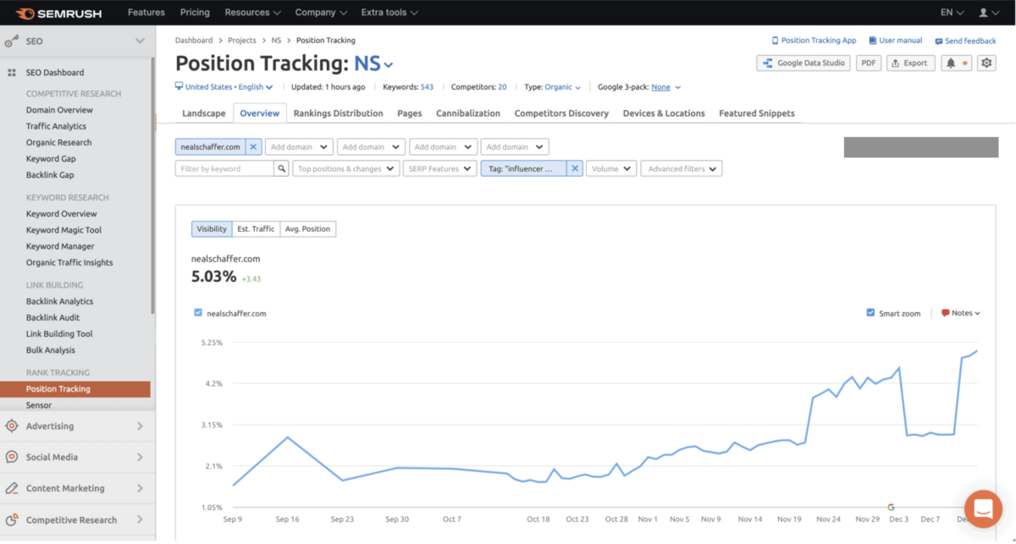Select the Avg. Position metric toggle
The image size is (1016, 544).
click(x=307, y=229)
